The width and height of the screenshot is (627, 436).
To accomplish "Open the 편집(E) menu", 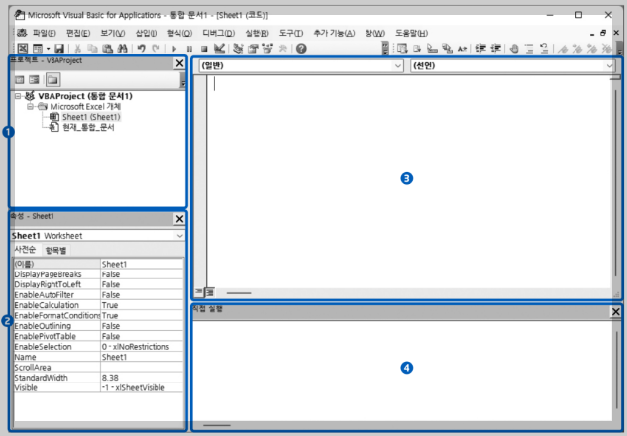I will pos(78,33).
